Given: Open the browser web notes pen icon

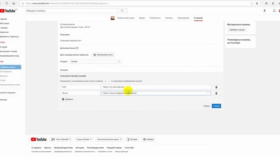Looking at the screenshot, I should [x=273, y=3].
